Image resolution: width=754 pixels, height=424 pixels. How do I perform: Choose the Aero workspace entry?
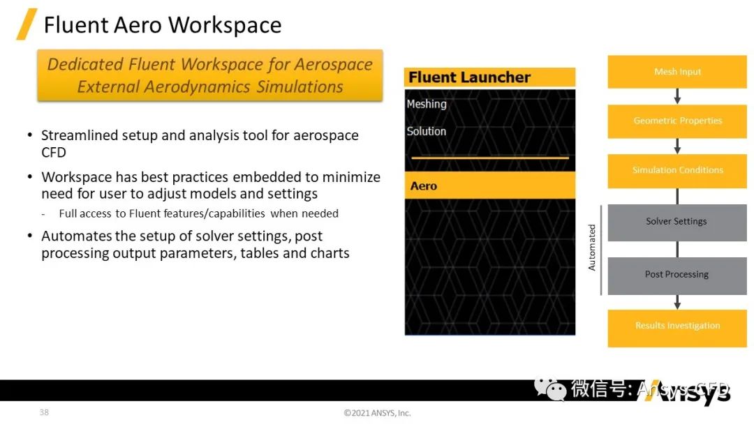[489, 185]
